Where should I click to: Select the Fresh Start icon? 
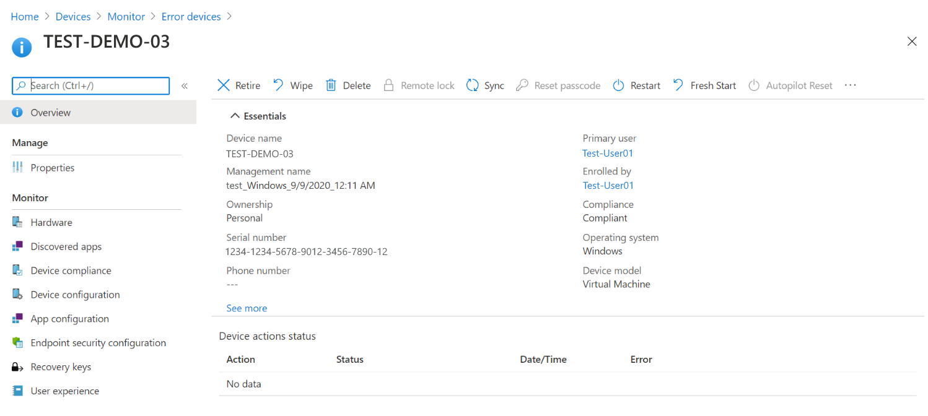677,85
